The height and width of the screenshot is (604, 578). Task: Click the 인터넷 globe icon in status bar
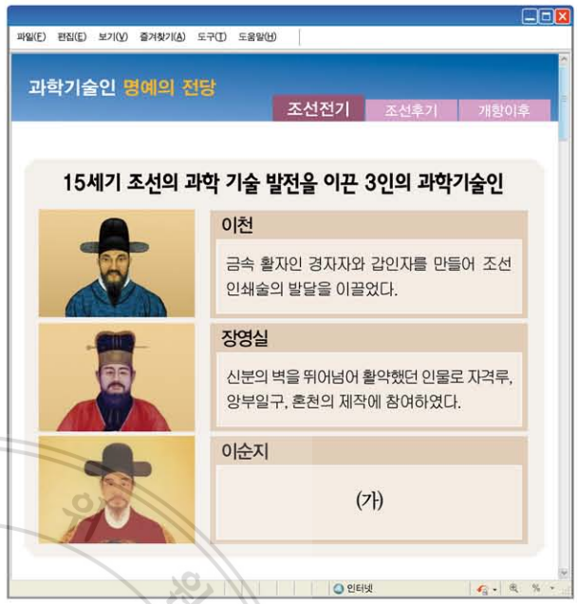click(x=339, y=589)
